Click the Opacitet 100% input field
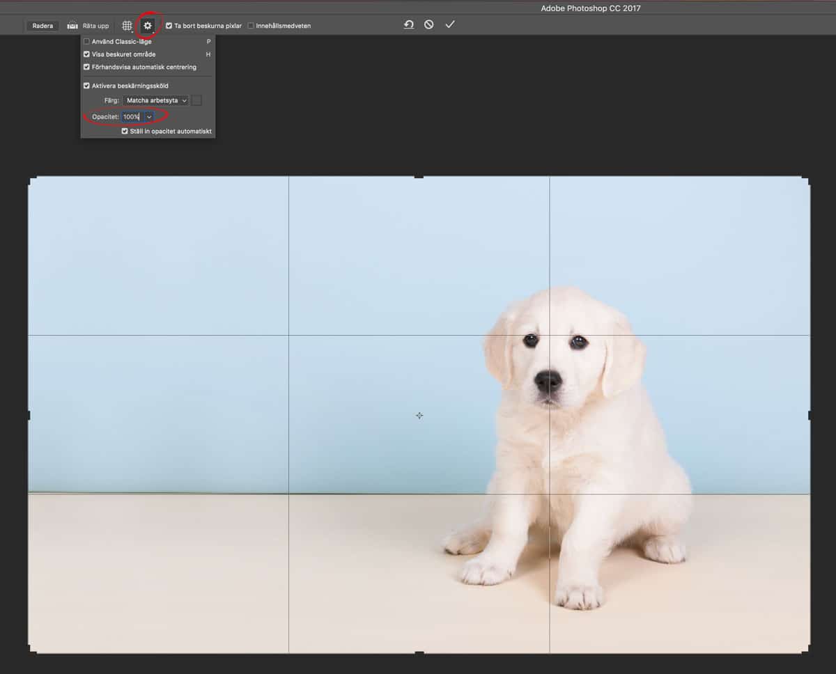 [x=132, y=116]
